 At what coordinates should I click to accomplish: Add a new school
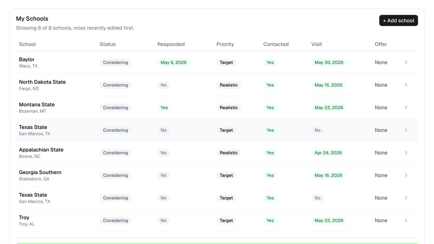(x=399, y=21)
